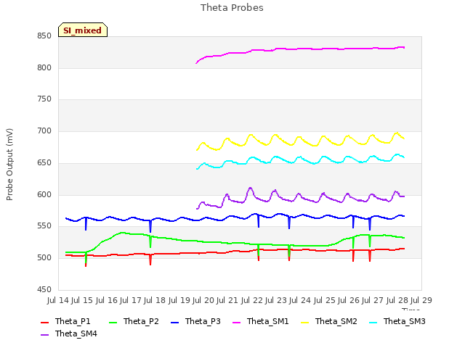Click the Jul 21 x-axis label

tap(227, 300)
